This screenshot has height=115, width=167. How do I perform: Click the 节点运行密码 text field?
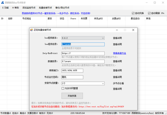(x=72, y=77)
